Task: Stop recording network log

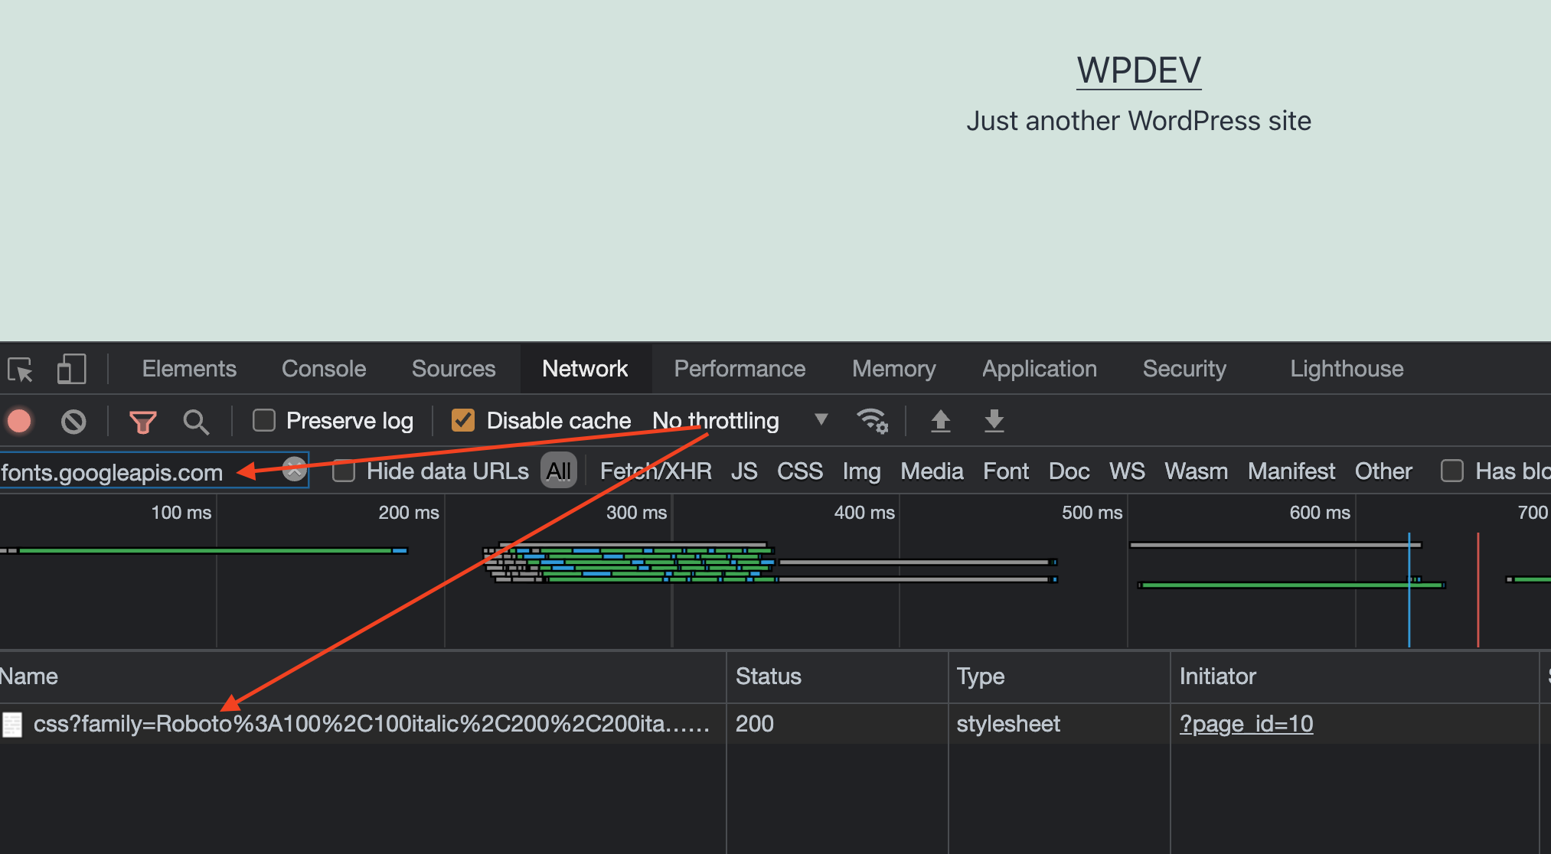Action: 20,421
